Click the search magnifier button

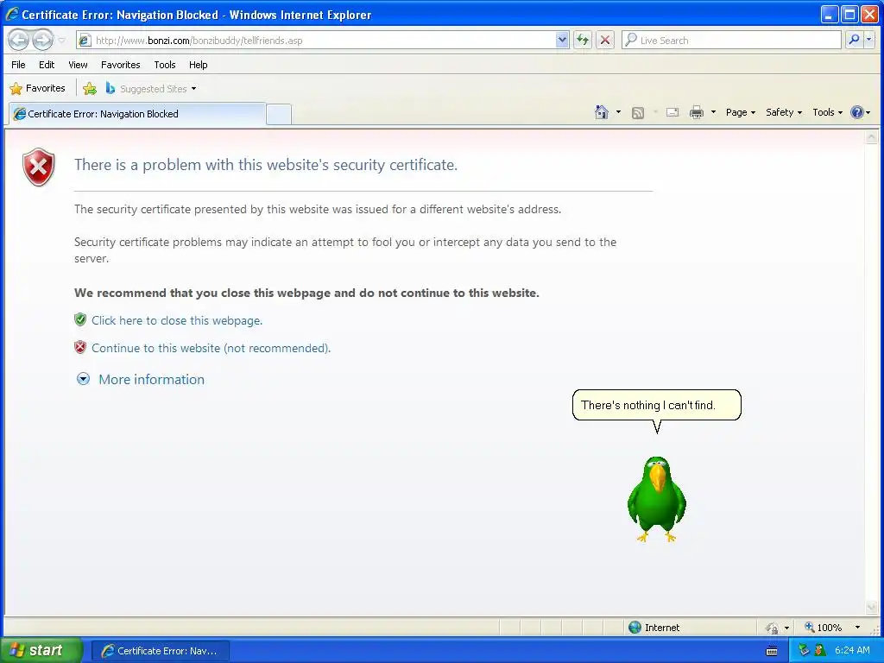point(854,40)
